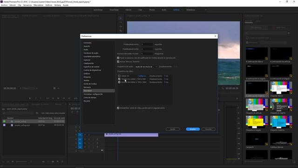The height and width of the screenshot is (168, 298).
Task: Open Program monitor button editor plus icon
Action: pyautogui.click(x=237, y=98)
